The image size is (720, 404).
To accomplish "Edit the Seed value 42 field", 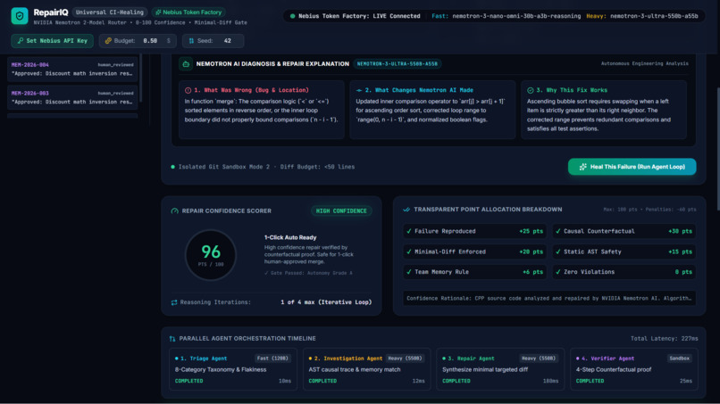I will (228, 41).
